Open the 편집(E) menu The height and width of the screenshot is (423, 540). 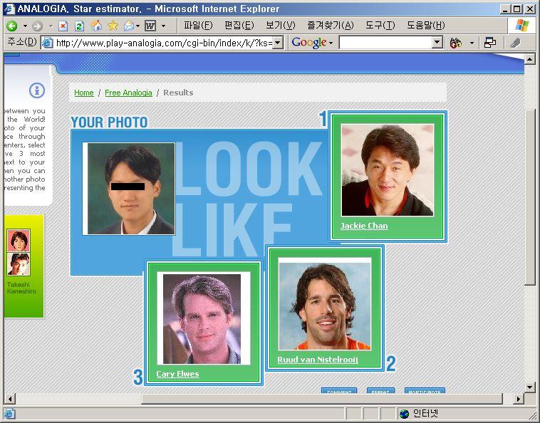point(239,26)
